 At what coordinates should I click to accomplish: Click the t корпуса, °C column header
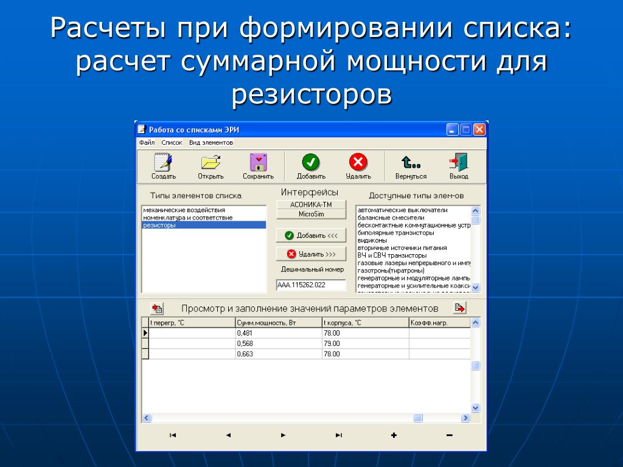(366, 323)
